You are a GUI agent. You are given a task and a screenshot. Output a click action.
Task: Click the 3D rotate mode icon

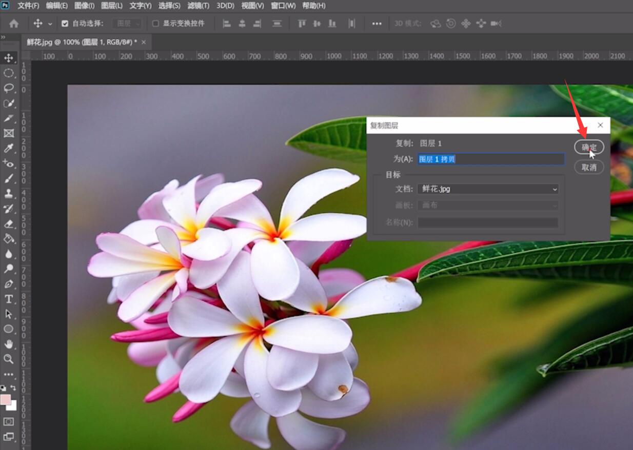436,24
